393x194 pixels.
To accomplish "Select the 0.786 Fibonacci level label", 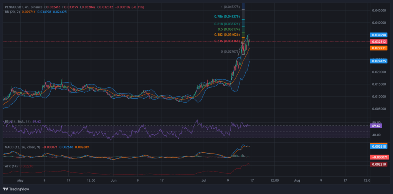I will pyautogui.click(x=227, y=16).
